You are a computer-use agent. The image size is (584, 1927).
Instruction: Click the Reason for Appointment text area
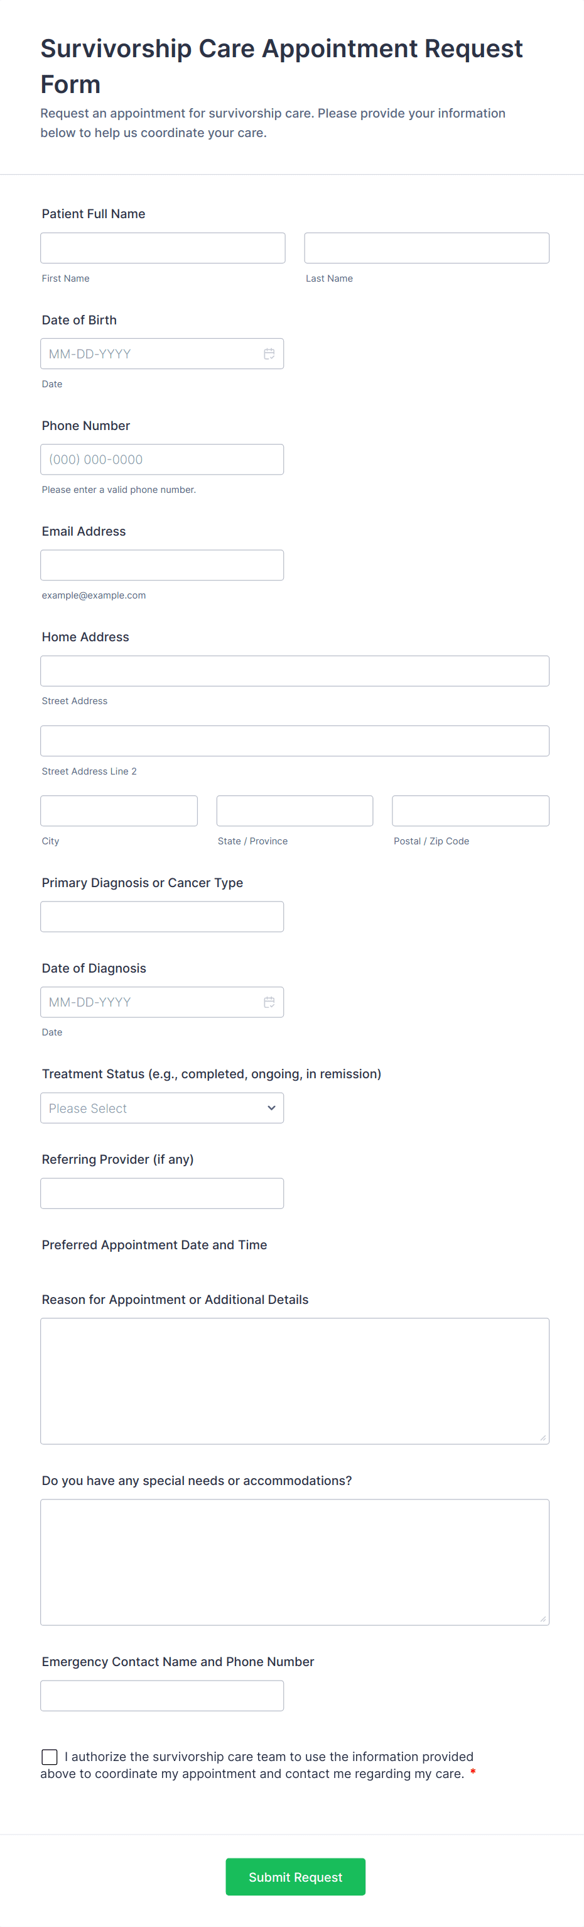point(295,1380)
